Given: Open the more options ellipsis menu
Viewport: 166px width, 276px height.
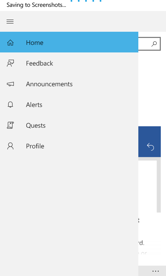Looking at the screenshot, I should 155,271.
